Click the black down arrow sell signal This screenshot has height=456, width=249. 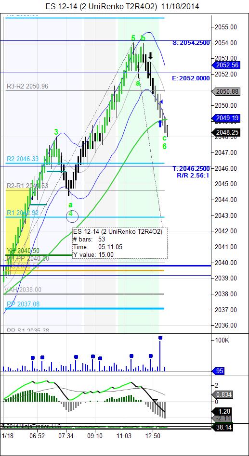click(x=150, y=56)
